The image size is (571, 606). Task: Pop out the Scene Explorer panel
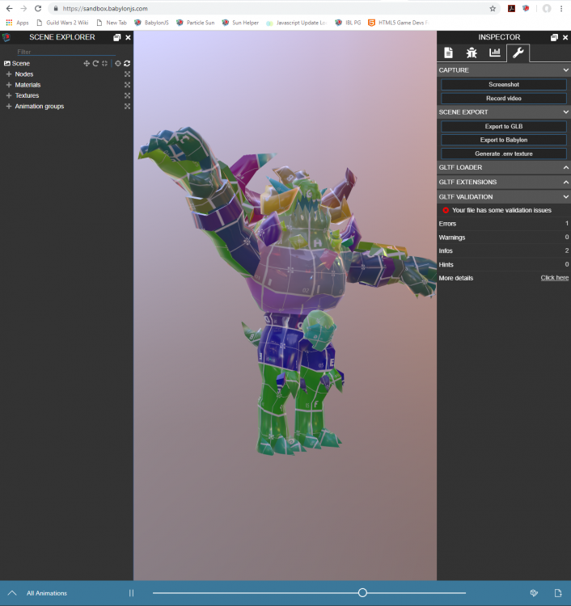pyautogui.click(x=116, y=37)
